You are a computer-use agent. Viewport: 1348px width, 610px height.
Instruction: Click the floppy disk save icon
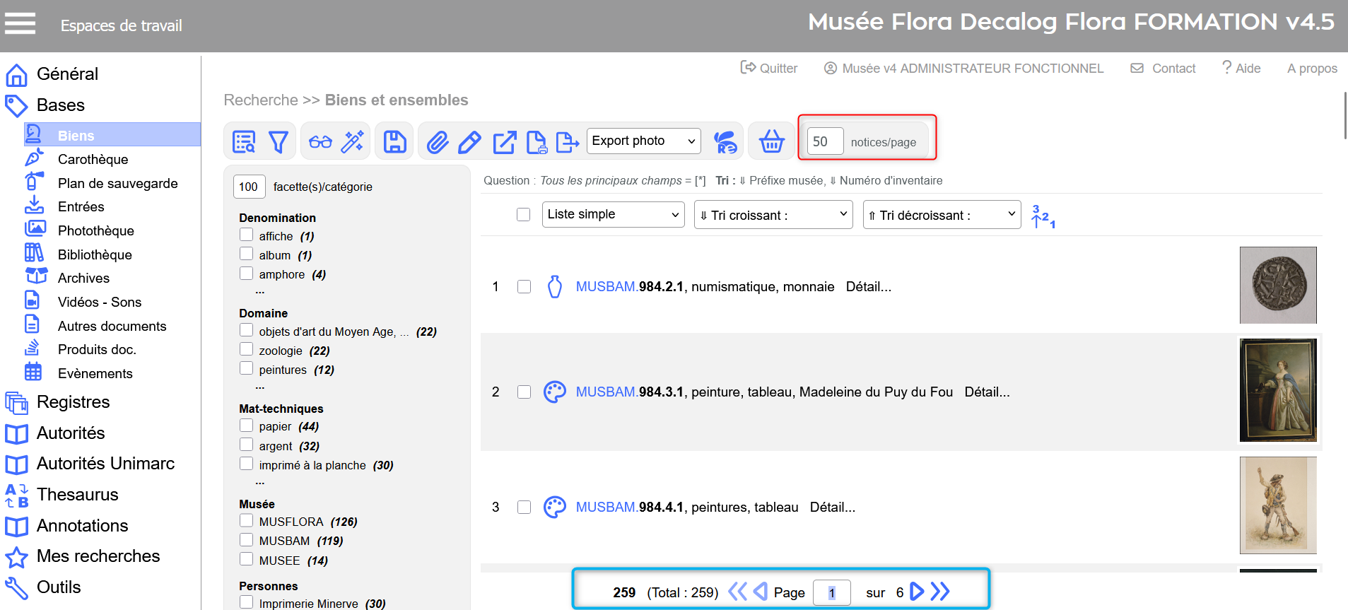tap(394, 142)
